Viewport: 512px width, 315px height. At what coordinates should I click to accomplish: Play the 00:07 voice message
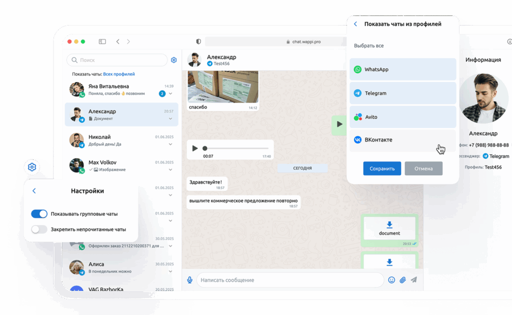[195, 148]
